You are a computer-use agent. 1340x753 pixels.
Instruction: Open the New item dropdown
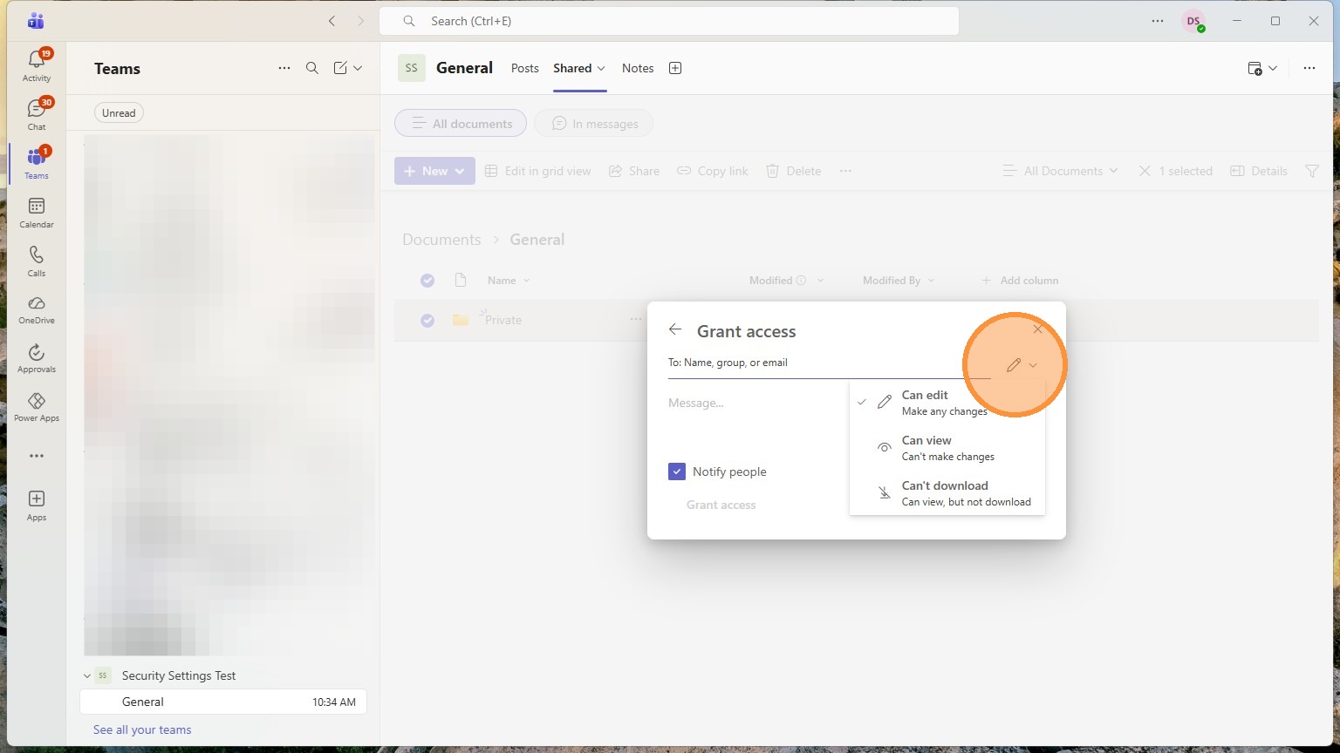434,171
